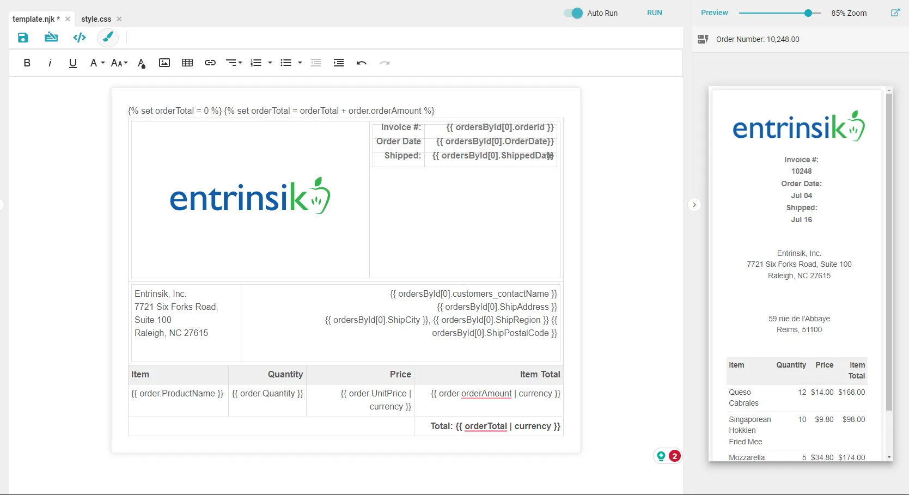Open the text alignment dropdown
This screenshot has height=495, width=909.
pos(234,63)
